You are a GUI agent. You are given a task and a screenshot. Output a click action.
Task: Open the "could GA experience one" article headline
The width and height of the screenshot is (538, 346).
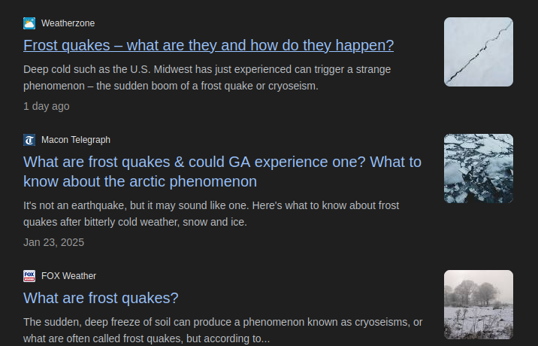pyautogui.click(x=222, y=171)
